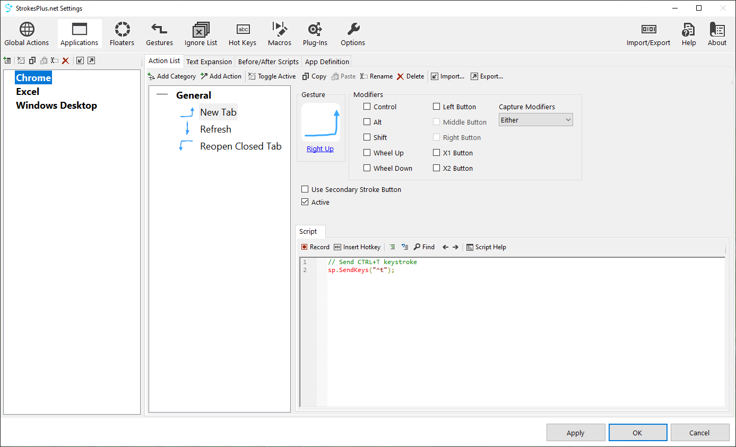Click Add Action in action toolbar
Screen dimensions: 736x447
coord(221,76)
